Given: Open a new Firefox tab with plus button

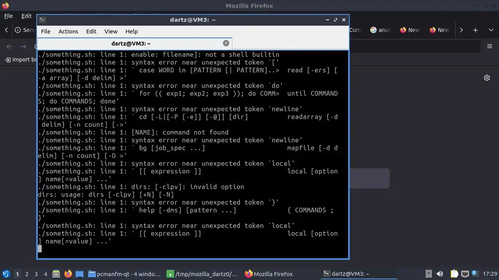Looking at the screenshot, I should [x=475, y=30].
